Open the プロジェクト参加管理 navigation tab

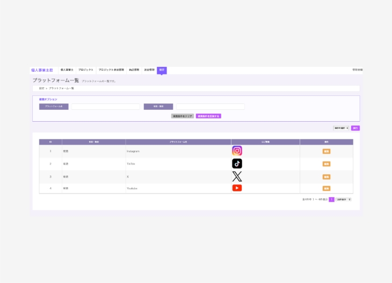tap(111, 70)
